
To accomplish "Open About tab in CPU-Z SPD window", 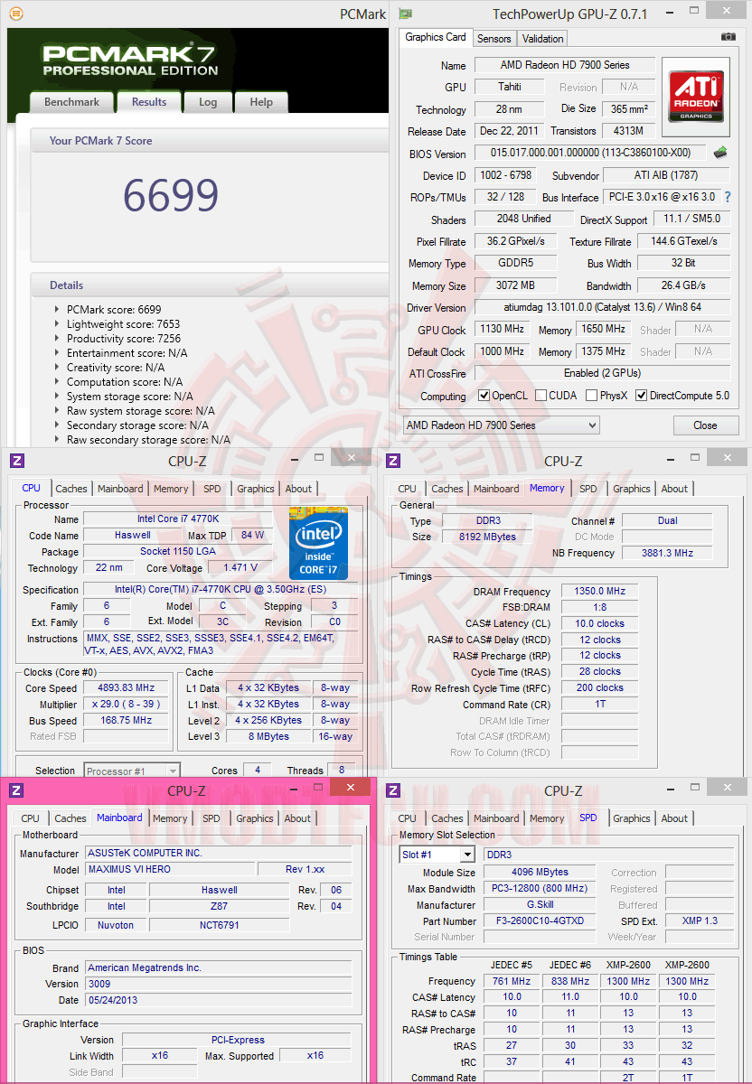I will coord(674,818).
